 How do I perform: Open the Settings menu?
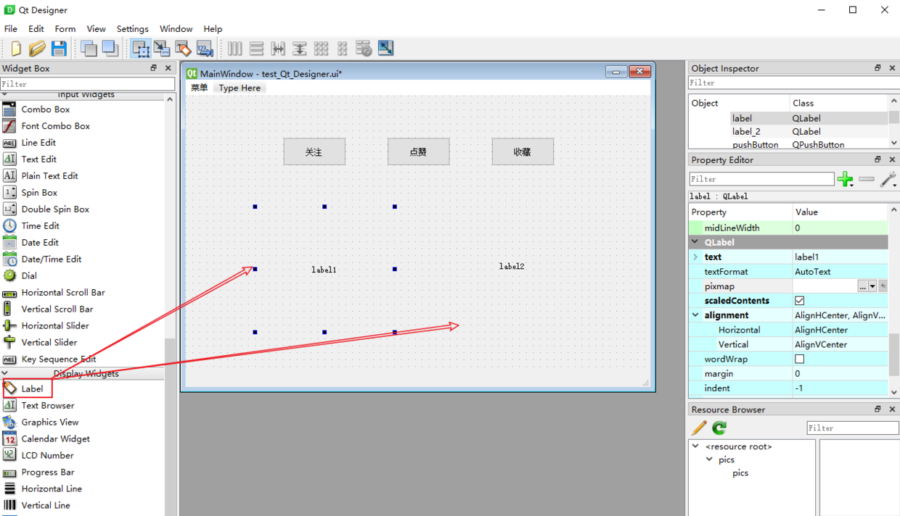(x=132, y=29)
